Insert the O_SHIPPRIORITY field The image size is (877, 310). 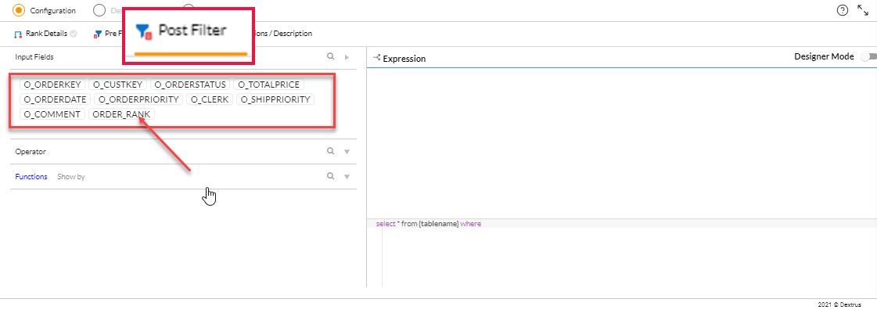(275, 99)
